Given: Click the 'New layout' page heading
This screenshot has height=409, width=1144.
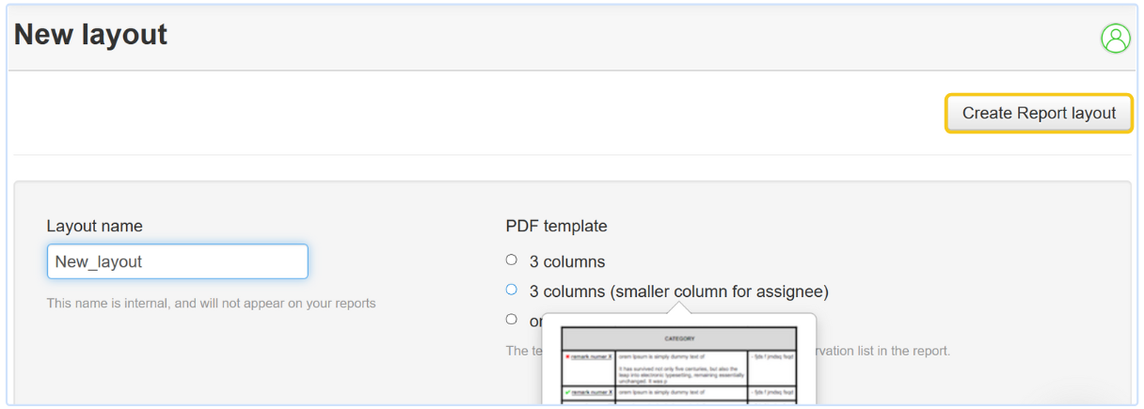Looking at the screenshot, I should tap(91, 35).
